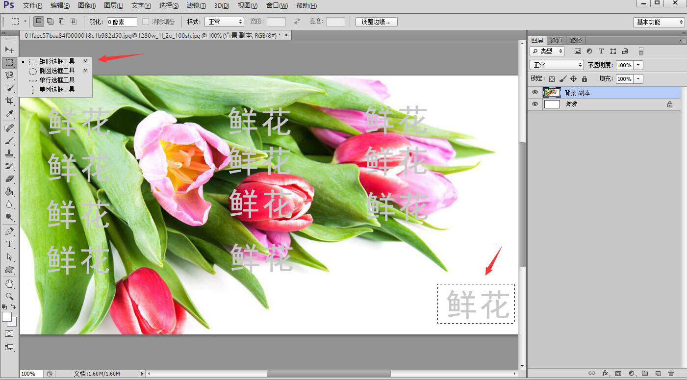This screenshot has width=687, height=380.
Task: Open the 滤镜 filter menu
Action: pyautogui.click(x=196, y=5)
